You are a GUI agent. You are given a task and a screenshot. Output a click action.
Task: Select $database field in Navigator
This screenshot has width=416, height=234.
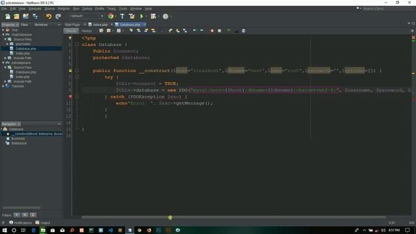point(19,144)
